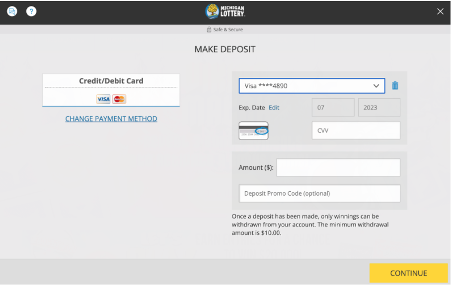Click the Safe & Secure lock icon
The width and height of the screenshot is (453, 288).
pyautogui.click(x=209, y=29)
